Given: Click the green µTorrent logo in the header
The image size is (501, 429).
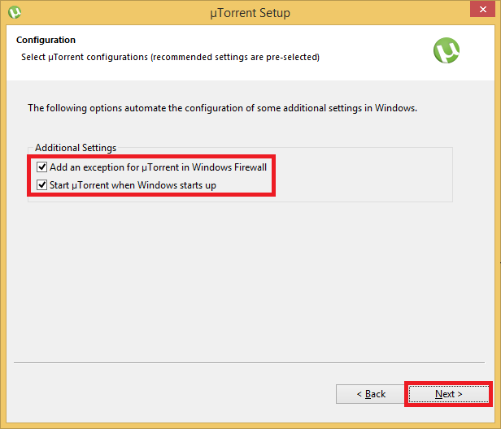Looking at the screenshot, I should (x=447, y=50).
